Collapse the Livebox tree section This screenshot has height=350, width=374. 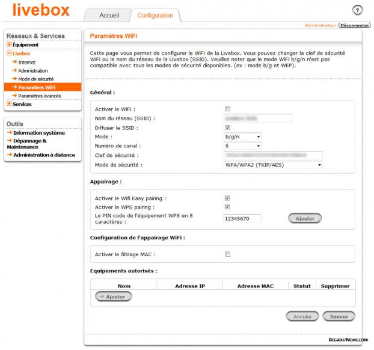(9, 54)
